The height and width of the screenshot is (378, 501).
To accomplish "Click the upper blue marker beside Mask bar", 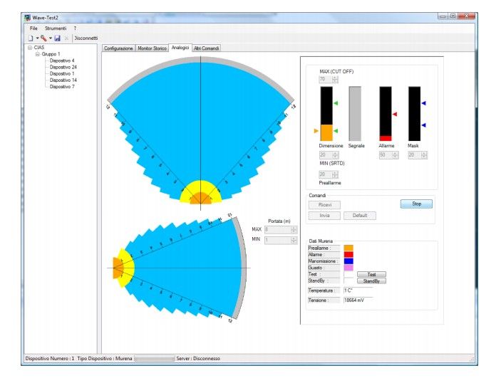I will click(424, 103).
